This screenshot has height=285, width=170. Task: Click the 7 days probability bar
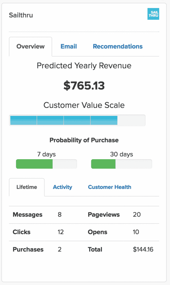(x=46, y=164)
